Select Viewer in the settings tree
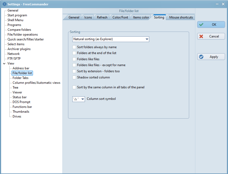This screenshot has width=228, height=174. 17,92
